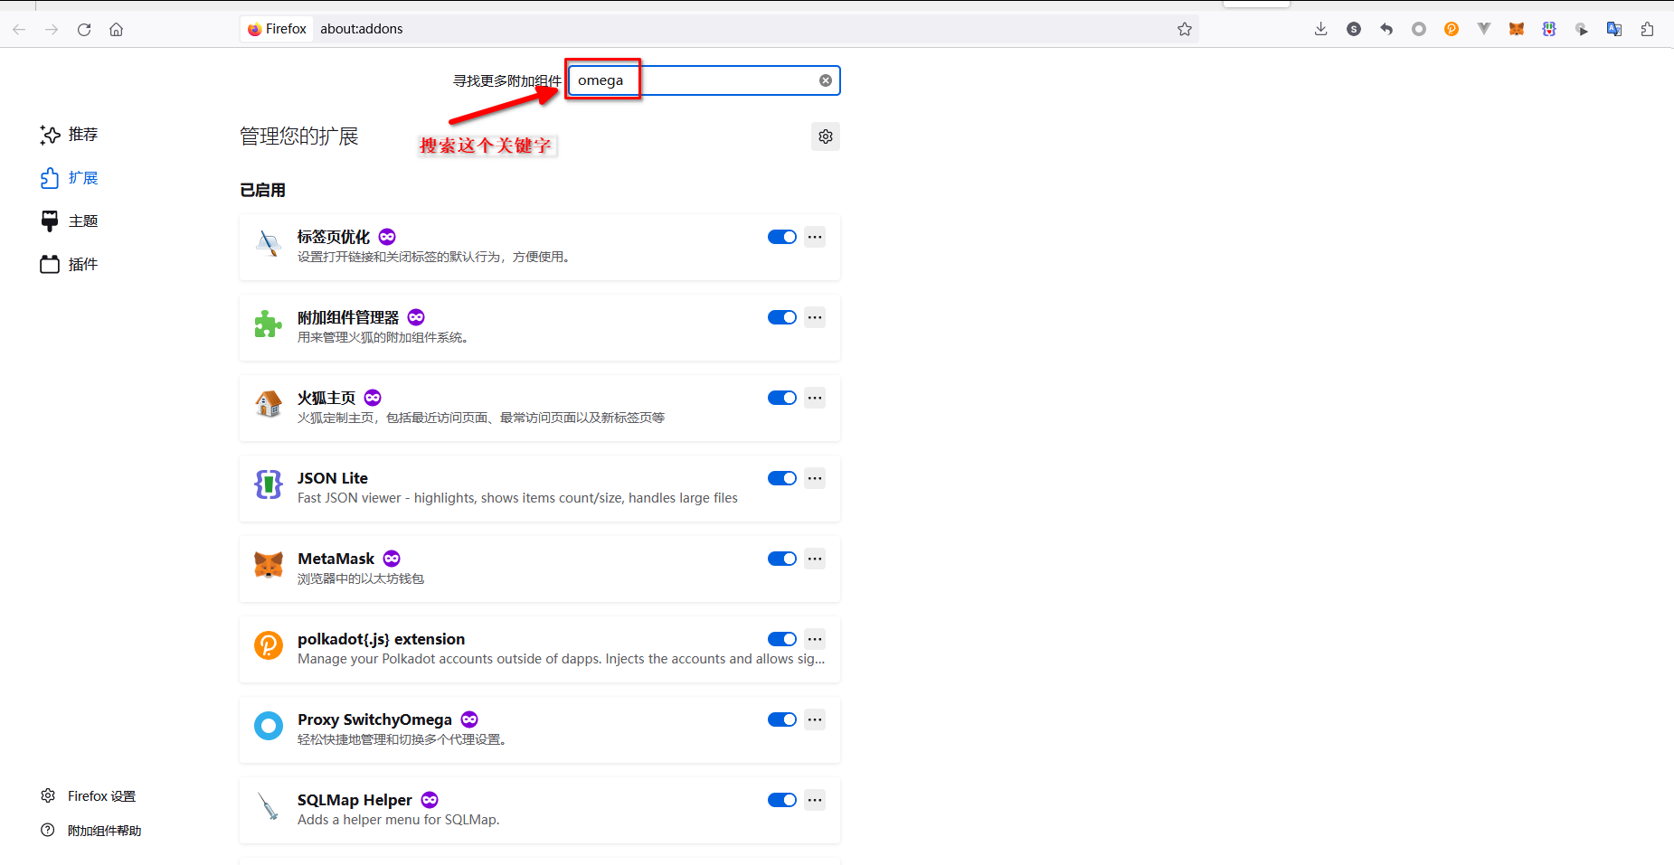This screenshot has height=865, width=1674.
Task: Clear the omega search field
Action: point(826,80)
